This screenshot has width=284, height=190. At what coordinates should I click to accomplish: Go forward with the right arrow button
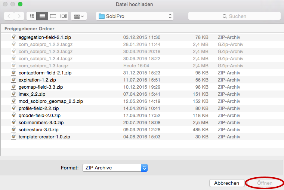point(19,16)
